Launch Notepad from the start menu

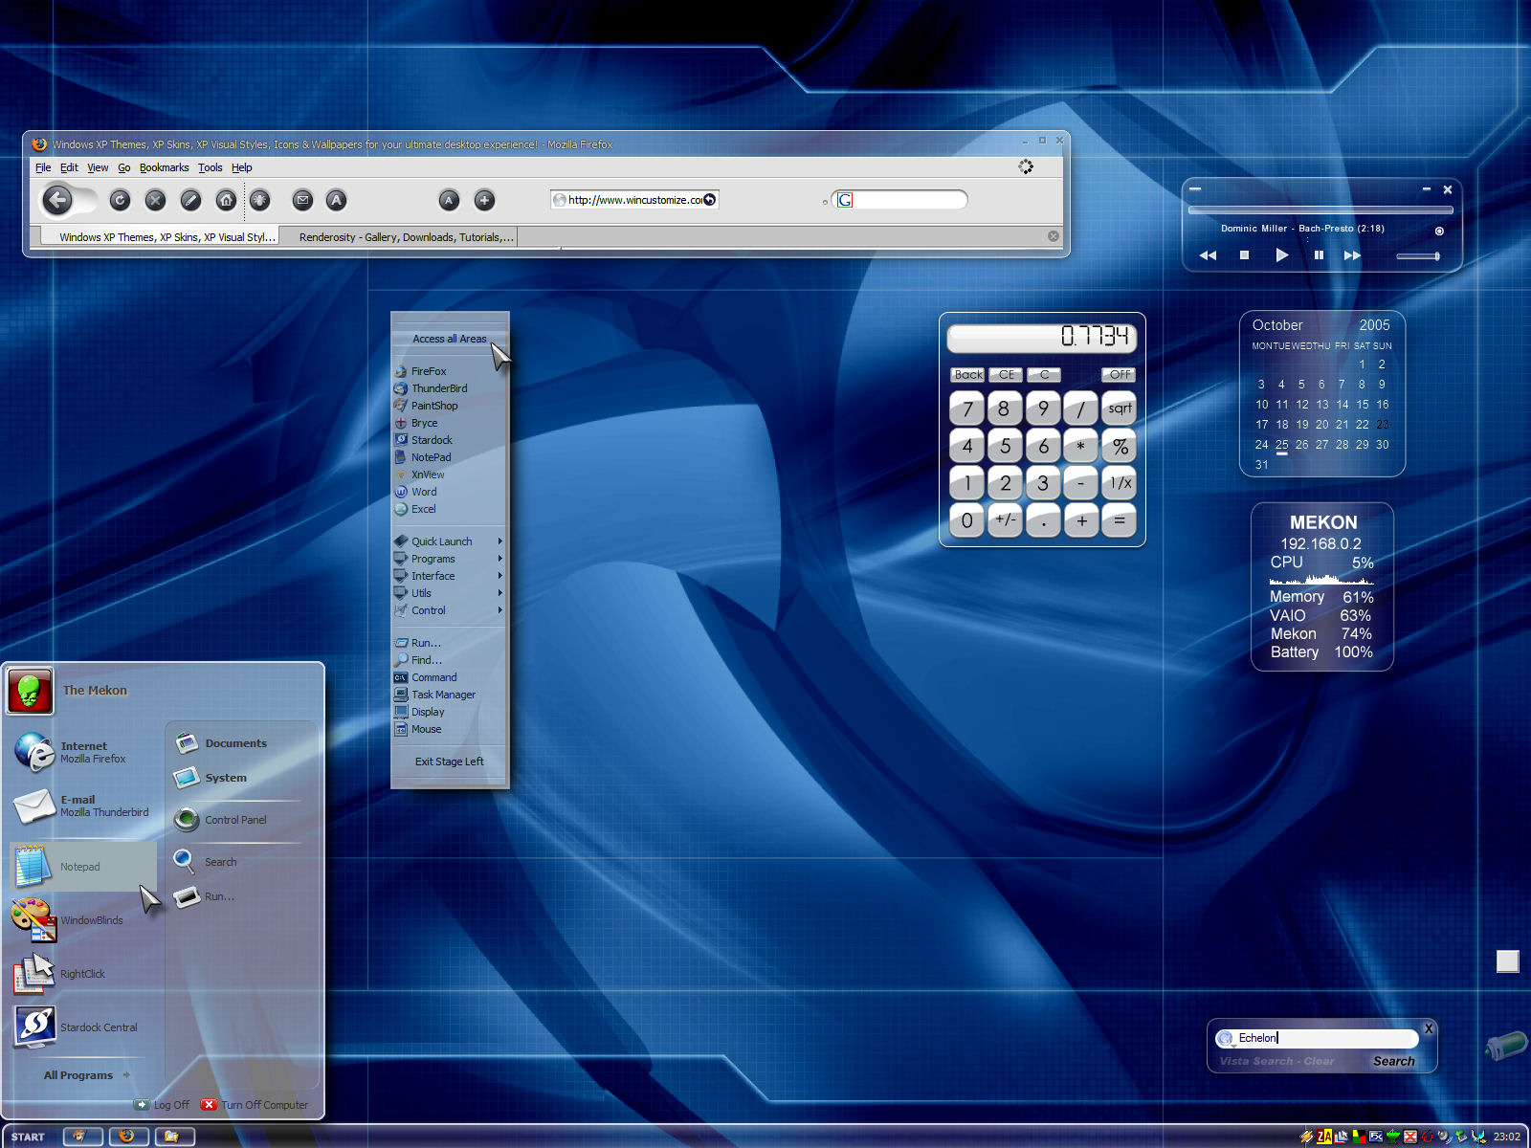click(x=84, y=867)
